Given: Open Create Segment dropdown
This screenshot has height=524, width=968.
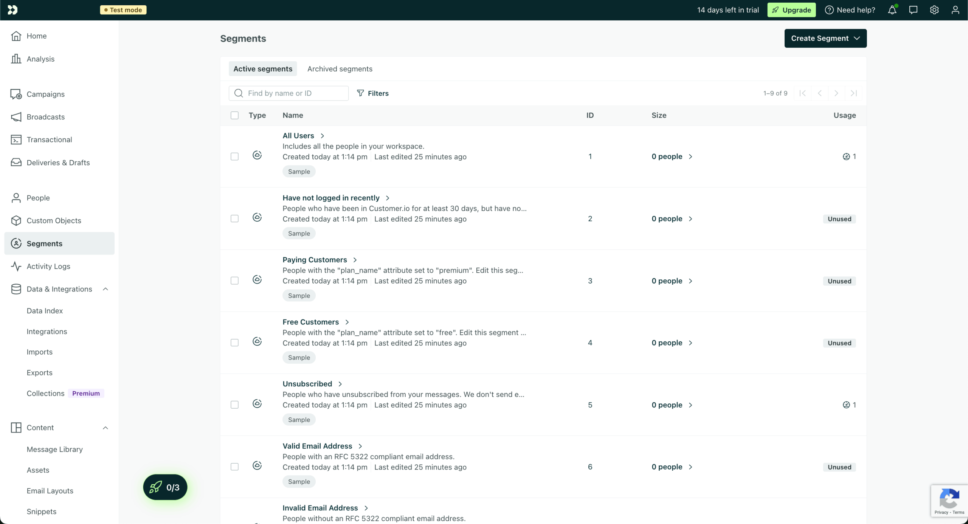Looking at the screenshot, I should point(825,38).
